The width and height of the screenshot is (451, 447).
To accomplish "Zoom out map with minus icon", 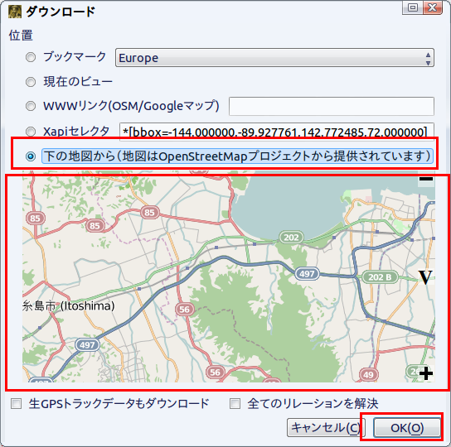I will click(x=426, y=180).
